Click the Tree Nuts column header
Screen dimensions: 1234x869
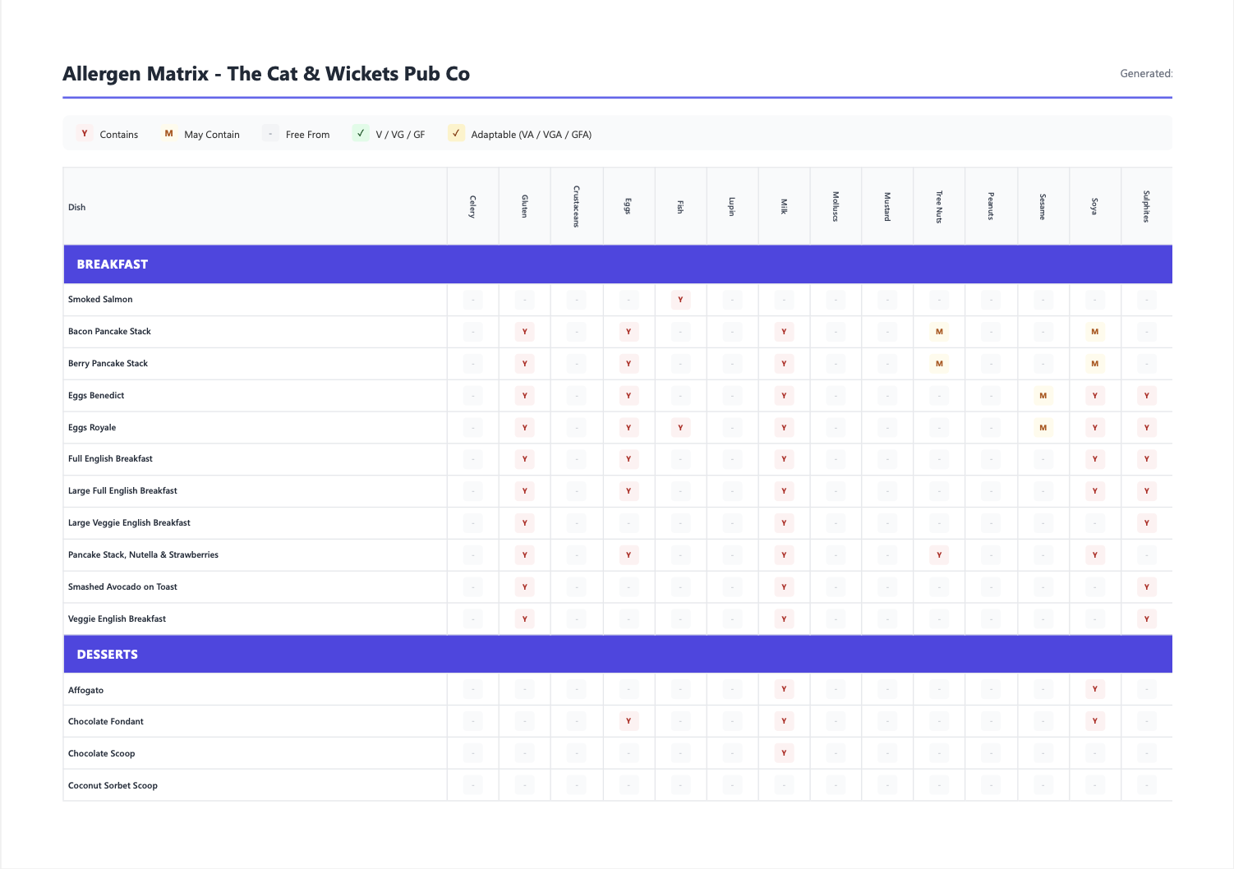point(939,207)
